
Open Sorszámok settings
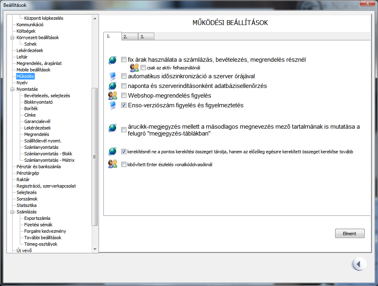(27, 199)
